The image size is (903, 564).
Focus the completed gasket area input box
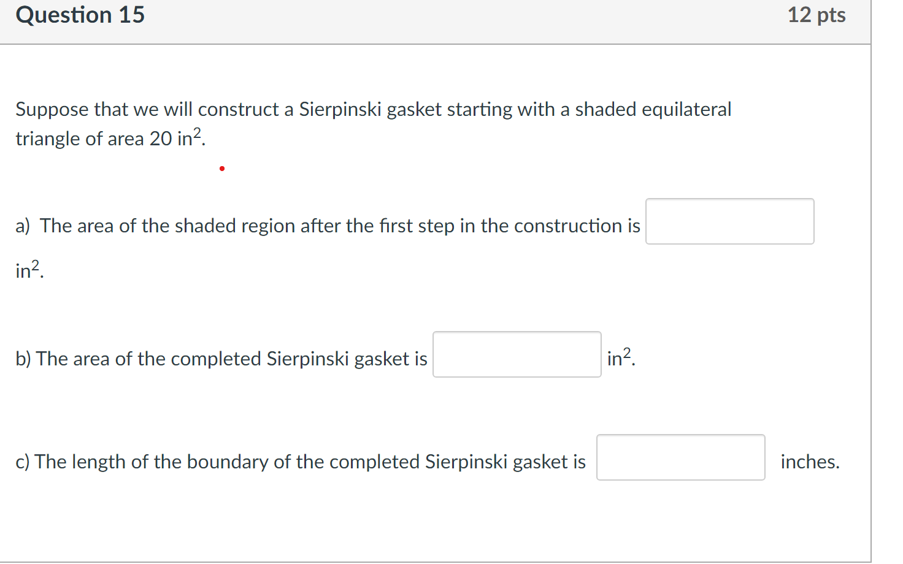point(517,354)
